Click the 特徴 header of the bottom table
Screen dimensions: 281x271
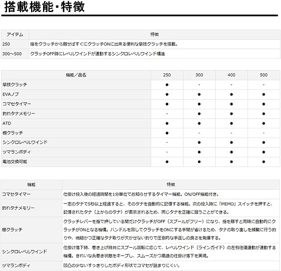tap(171, 185)
